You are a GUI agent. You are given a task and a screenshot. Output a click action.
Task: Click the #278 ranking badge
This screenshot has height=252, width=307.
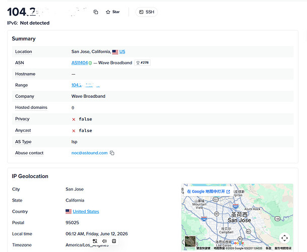coord(143,62)
